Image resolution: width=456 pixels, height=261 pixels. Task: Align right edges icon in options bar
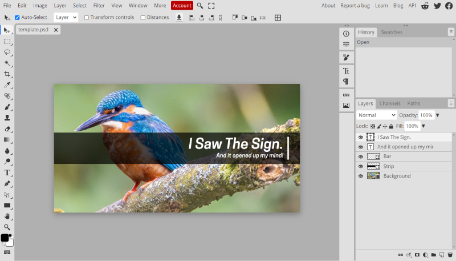point(211,18)
